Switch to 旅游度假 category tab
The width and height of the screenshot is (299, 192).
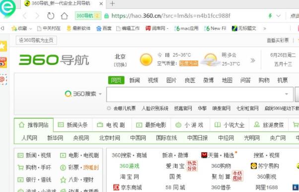[269, 125]
